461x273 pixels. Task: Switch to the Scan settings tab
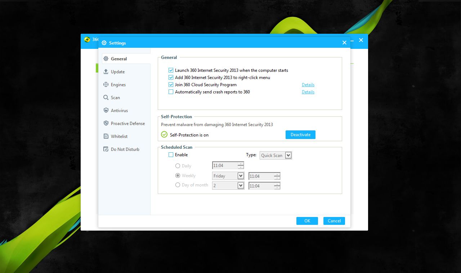(124, 97)
